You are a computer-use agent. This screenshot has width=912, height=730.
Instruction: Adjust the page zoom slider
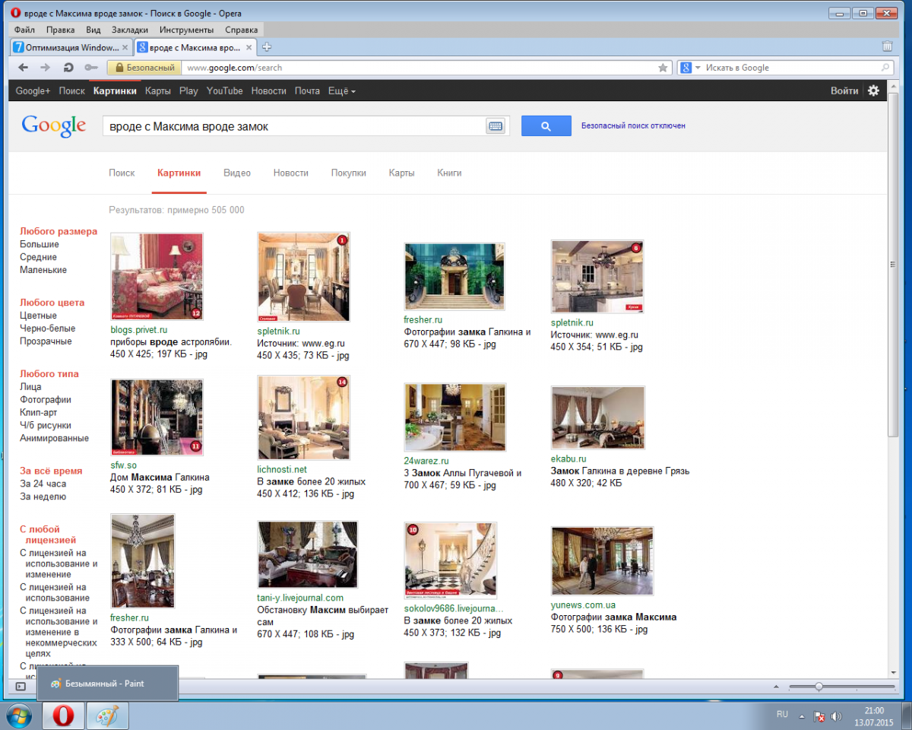pos(819,687)
